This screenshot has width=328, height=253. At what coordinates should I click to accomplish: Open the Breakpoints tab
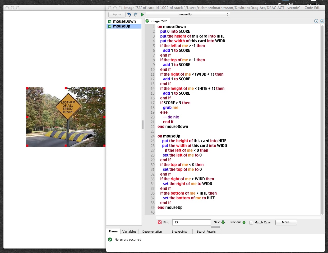tap(179, 232)
